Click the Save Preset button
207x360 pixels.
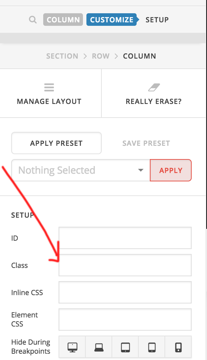coord(146,143)
